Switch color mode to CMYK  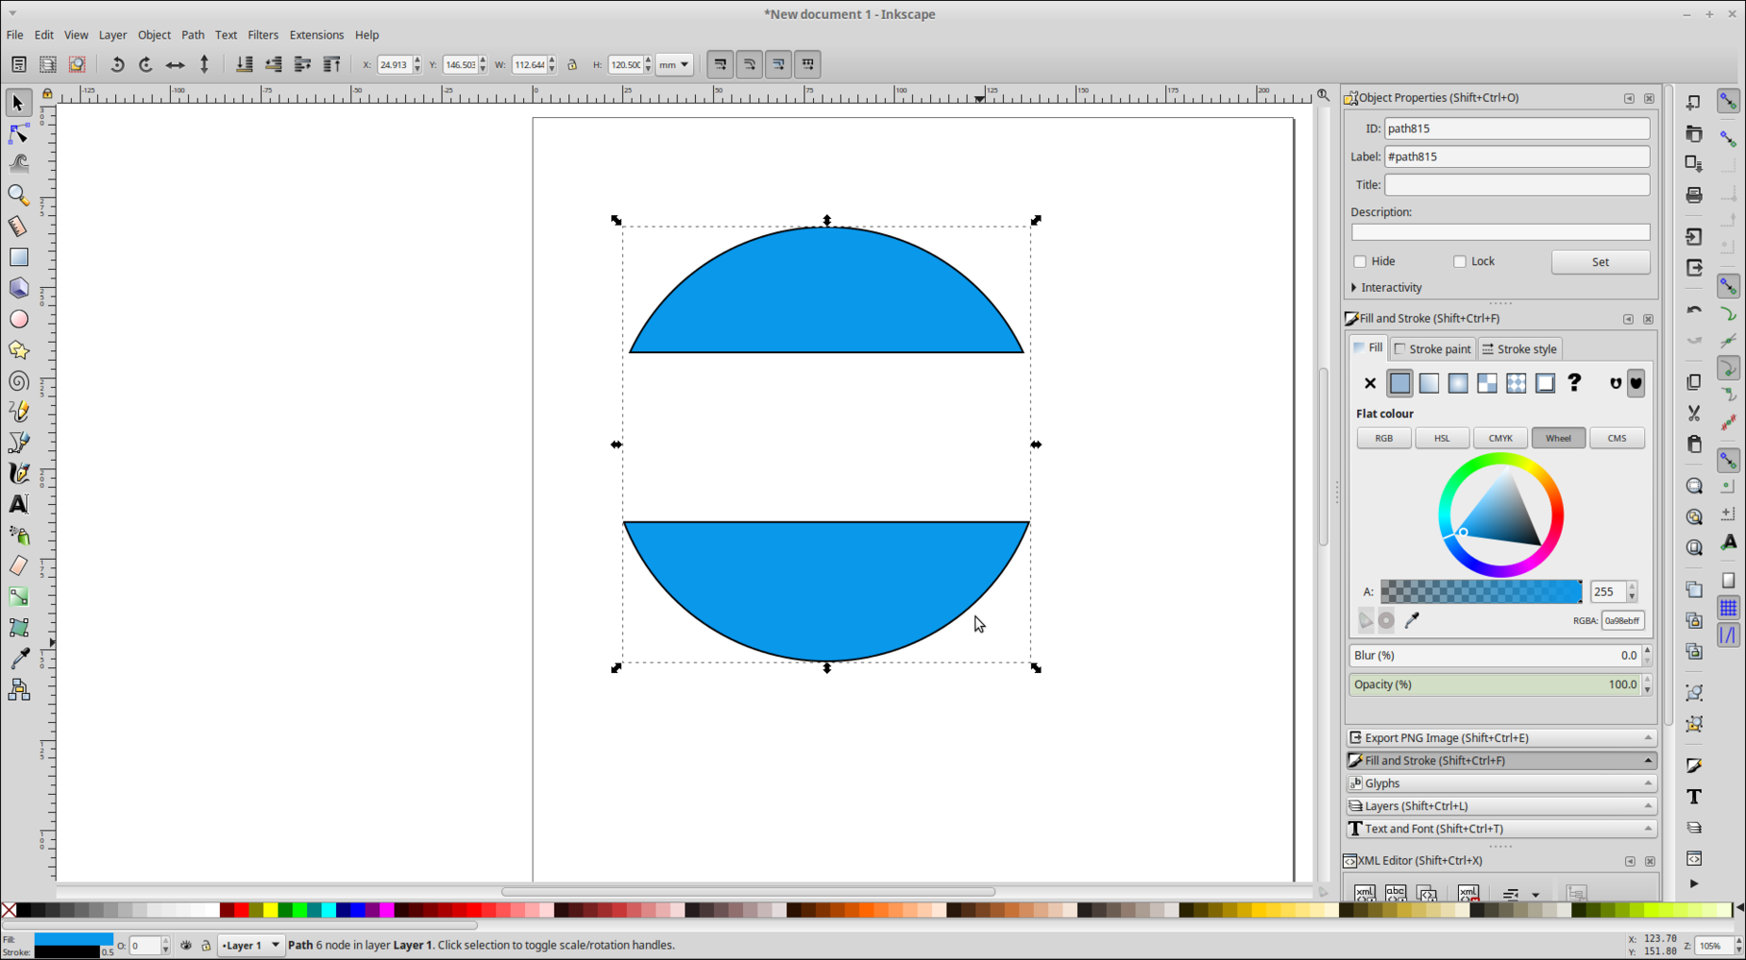pos(1500,439)
